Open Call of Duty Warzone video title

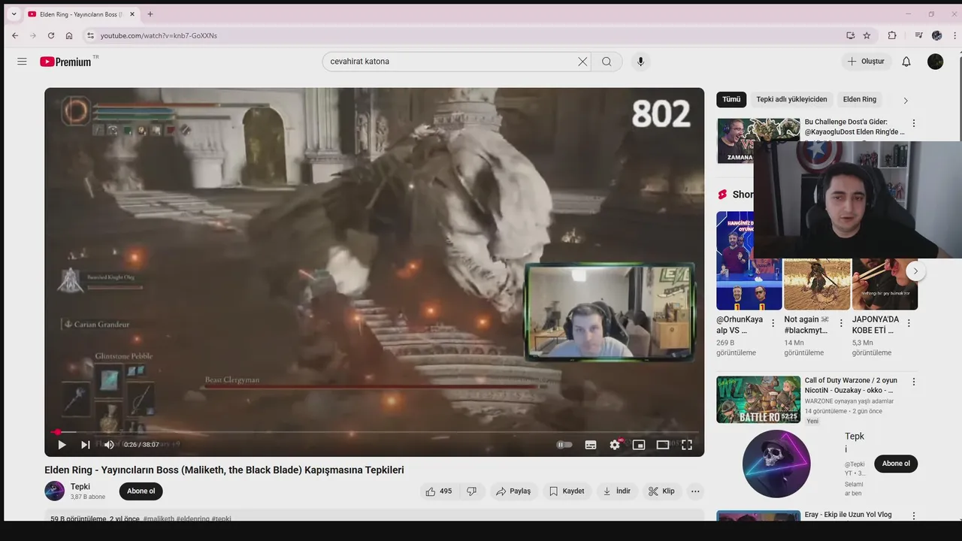(x=851, y=385)
